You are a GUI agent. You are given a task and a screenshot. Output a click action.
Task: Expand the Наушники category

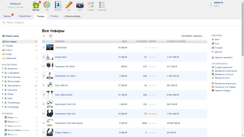[3, 68]
